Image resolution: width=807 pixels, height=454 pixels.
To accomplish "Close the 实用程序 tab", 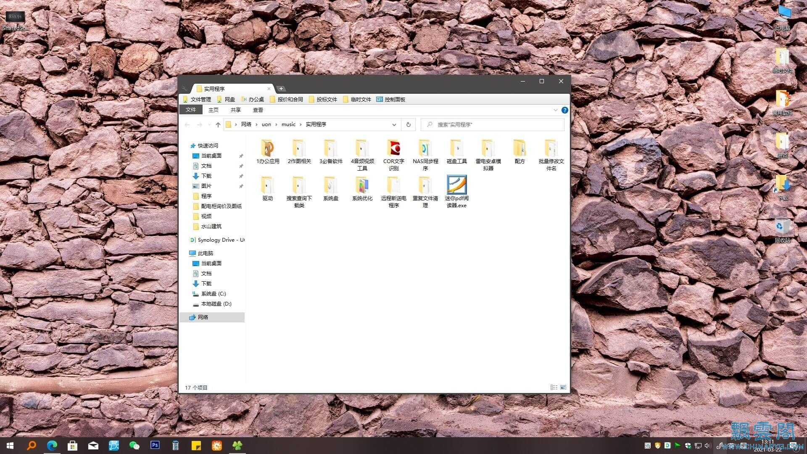I will point(269,89).
